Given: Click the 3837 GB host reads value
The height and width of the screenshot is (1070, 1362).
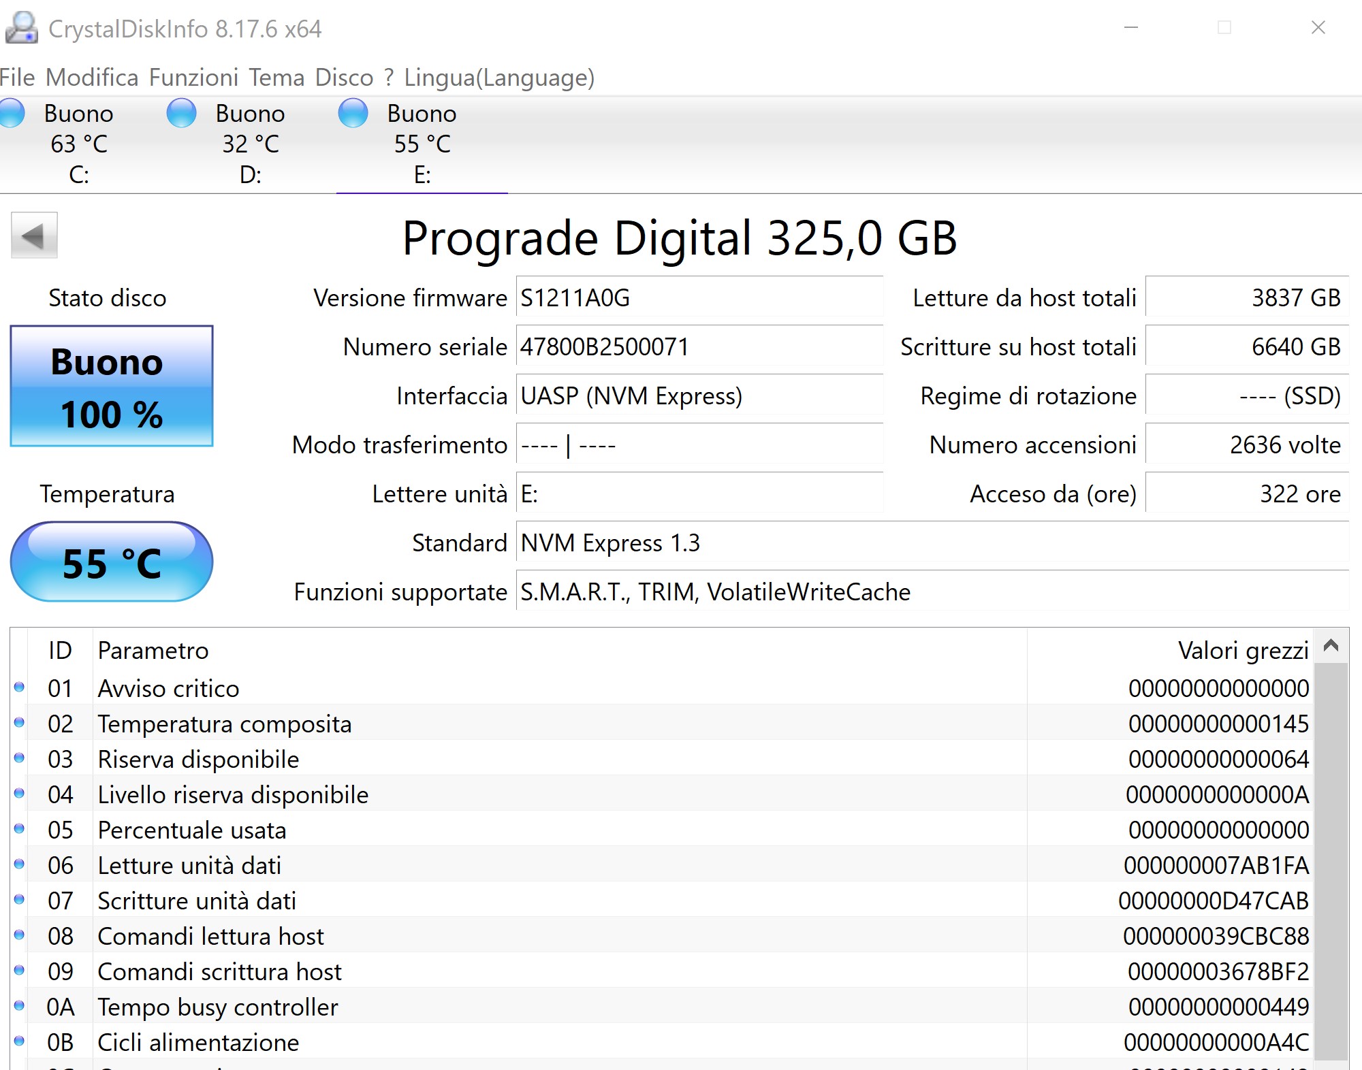Looking at the screenshot, I should click(1247, 297).
